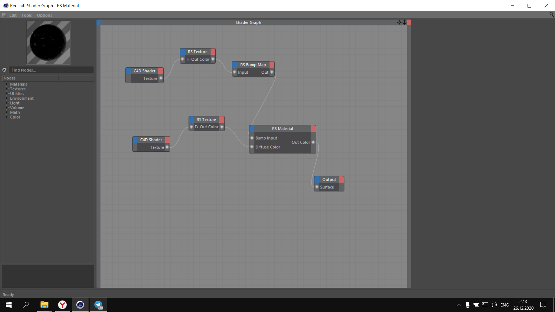
Task: Expand the Light node category
Action: [x=7, y=103]
